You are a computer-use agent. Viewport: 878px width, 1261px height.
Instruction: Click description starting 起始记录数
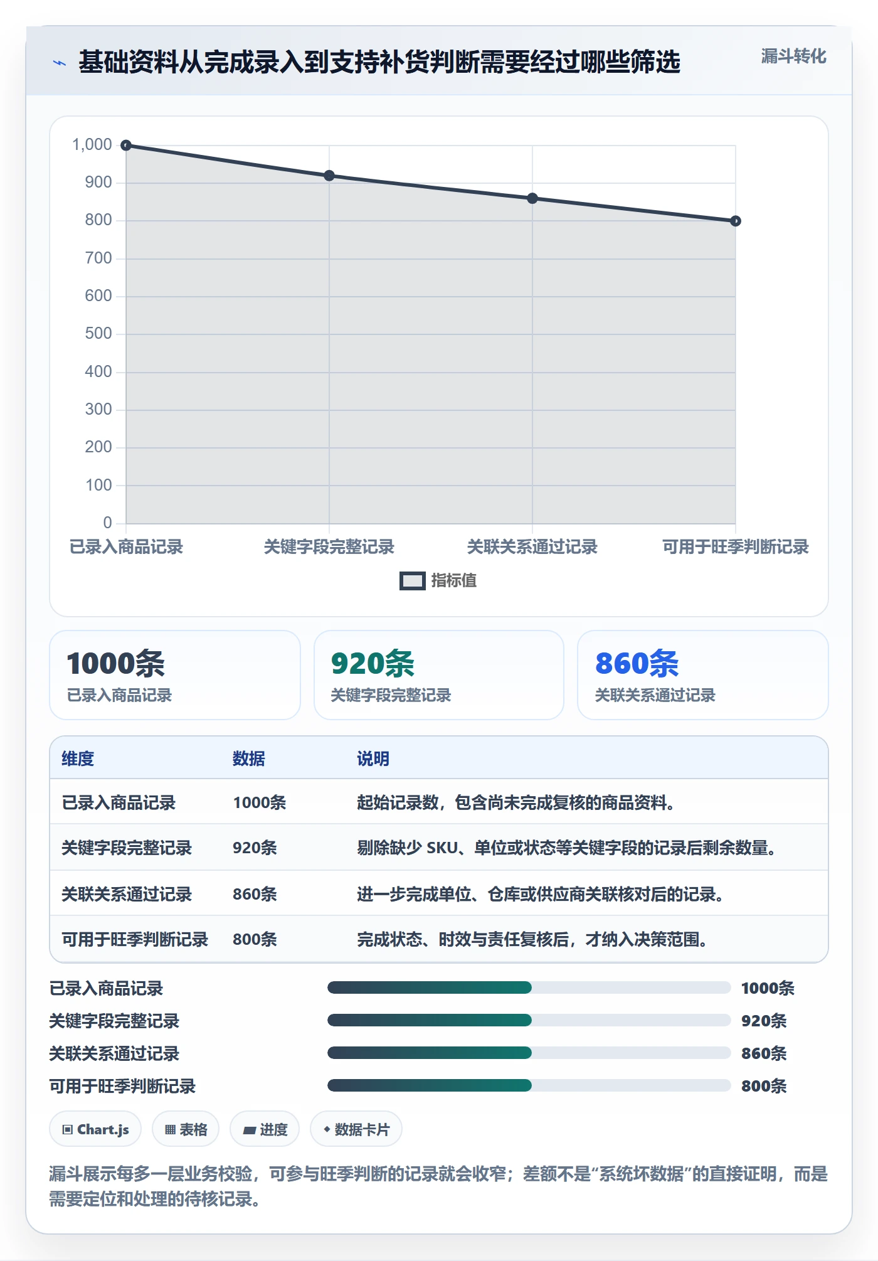tap(517, 802)
